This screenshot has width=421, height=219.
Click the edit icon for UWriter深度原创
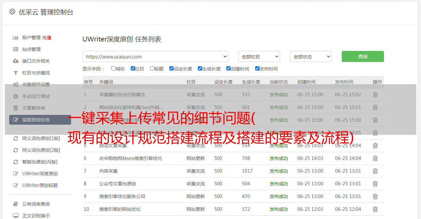tap(15, 174)
